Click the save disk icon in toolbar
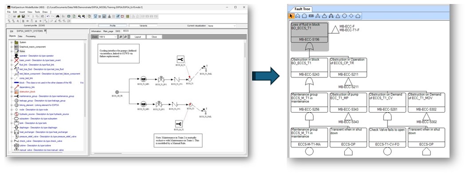 tap(23, 16)
